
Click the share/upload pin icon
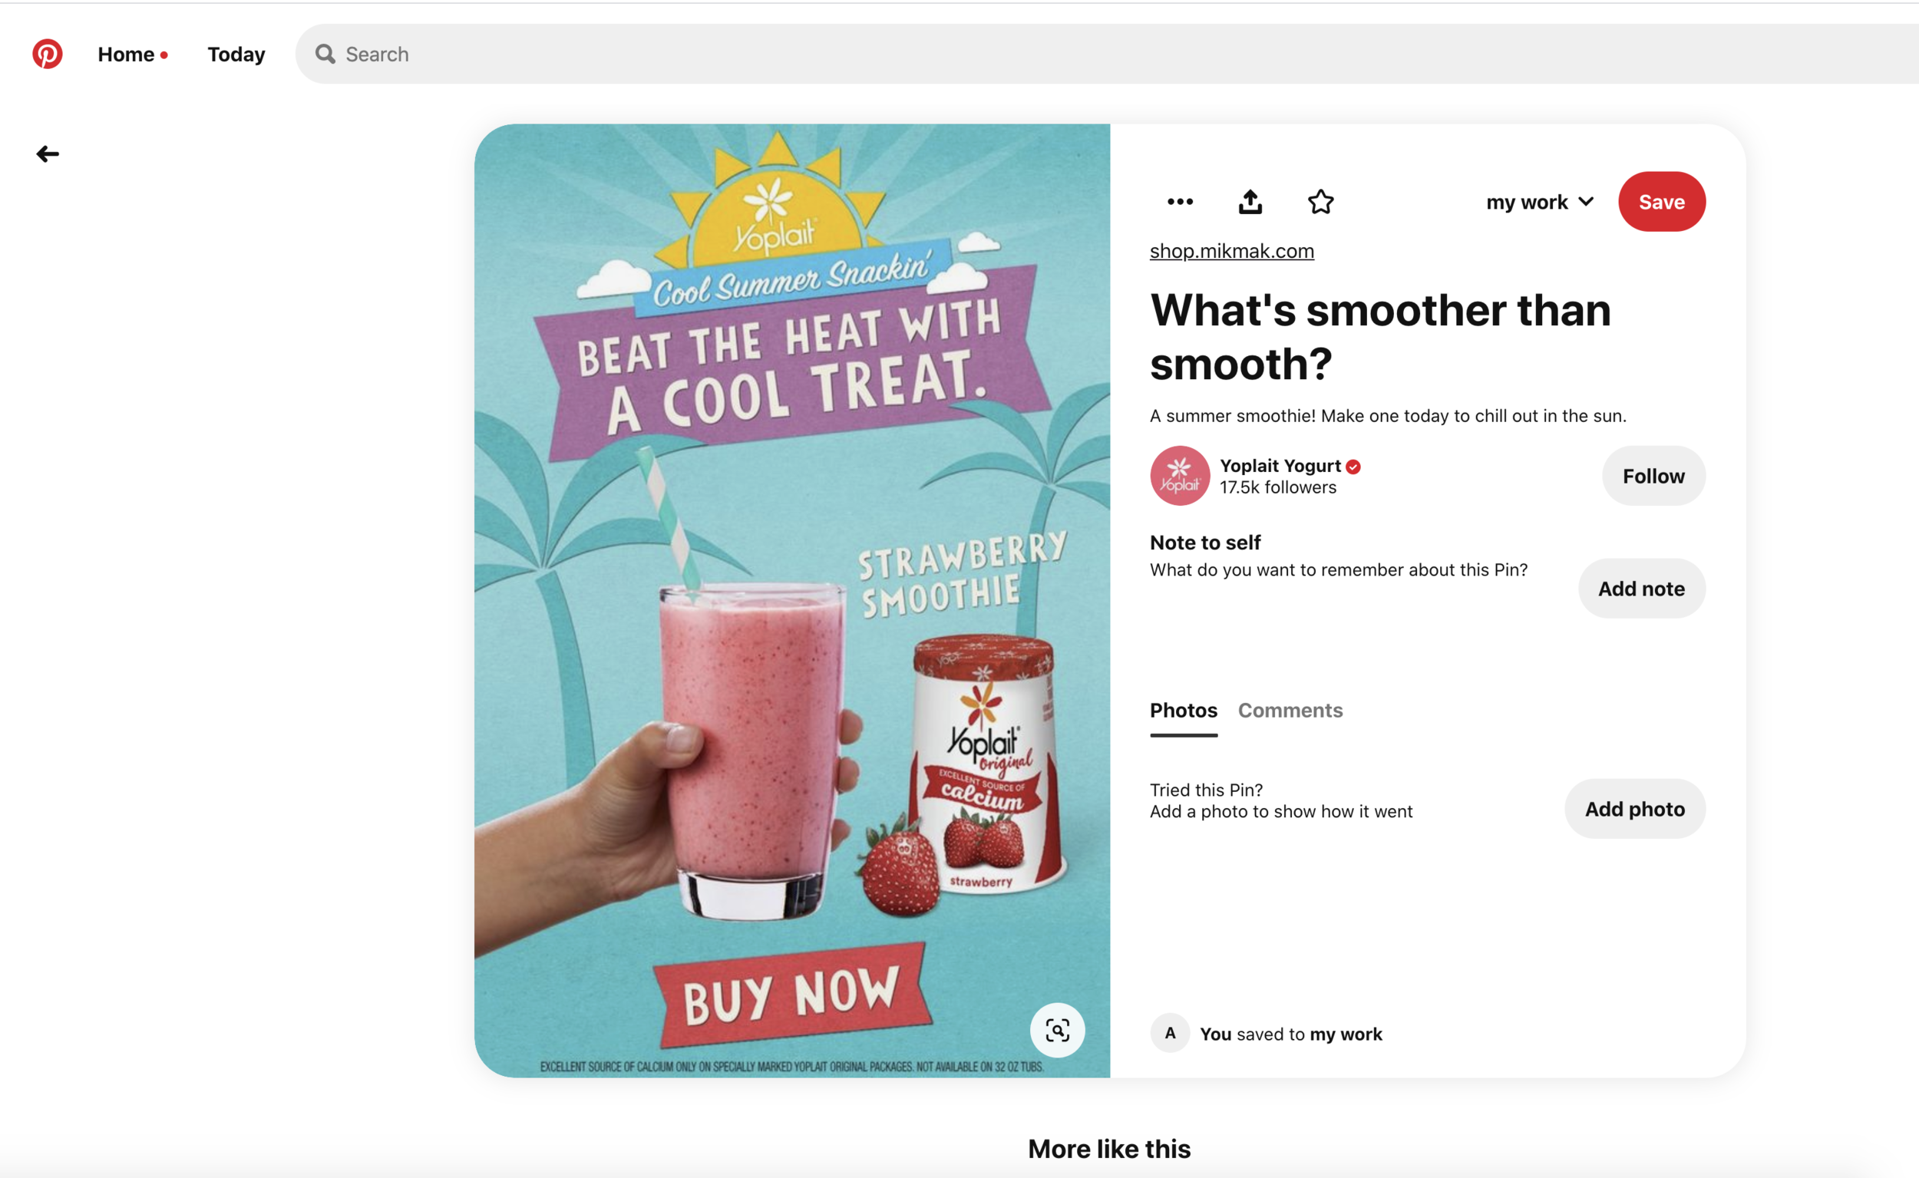[1250, 202]
